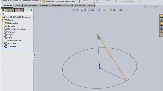This screenshot has width=163, height=91.
Task: Click the tree filter input field
Action: (x=17, y=14)
